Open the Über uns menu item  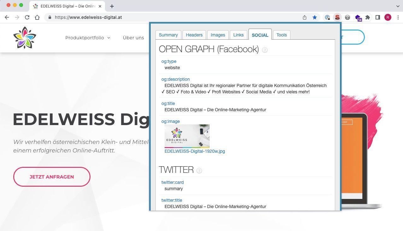(x=133, y=38)
